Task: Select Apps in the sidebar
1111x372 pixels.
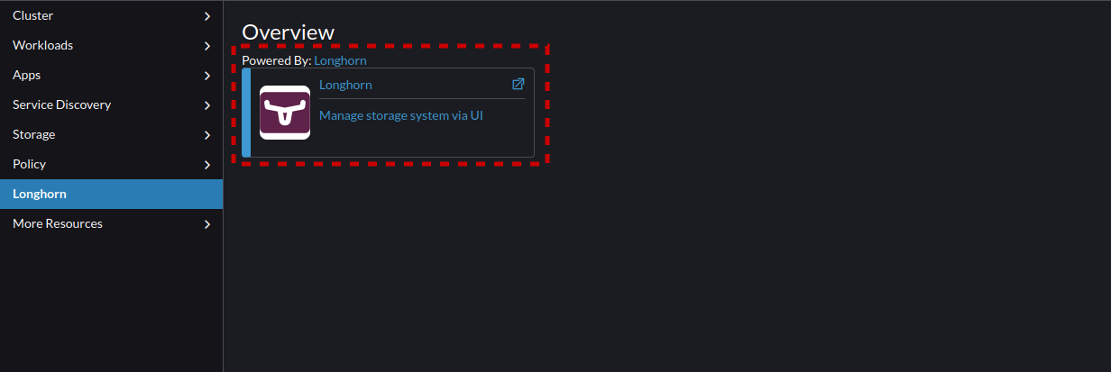Action: coord(111,75)
